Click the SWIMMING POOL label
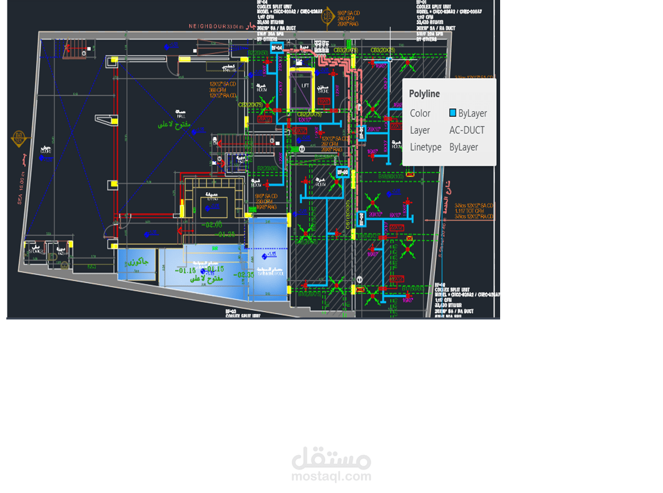The height and width of the screenshot is (493, 663). [x=270, y=274]
